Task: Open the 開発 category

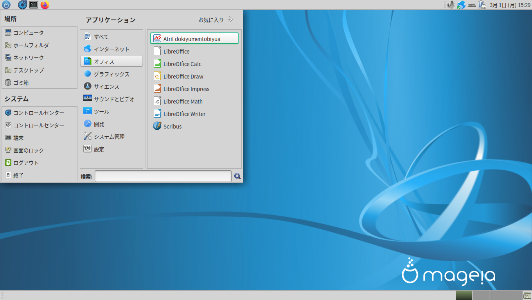Action: (111, 124)
